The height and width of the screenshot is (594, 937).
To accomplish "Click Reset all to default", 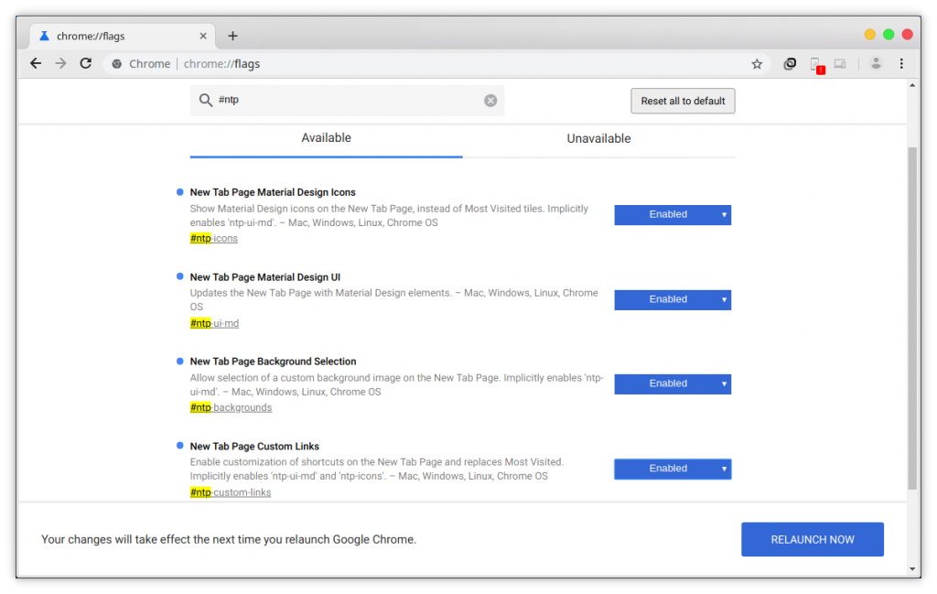I will pyautogui.click(x=683, y=101).
